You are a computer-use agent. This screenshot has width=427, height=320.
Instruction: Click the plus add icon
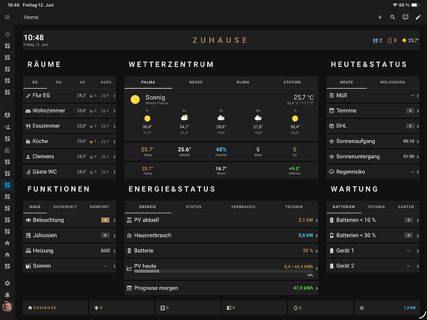coord(380,17)
